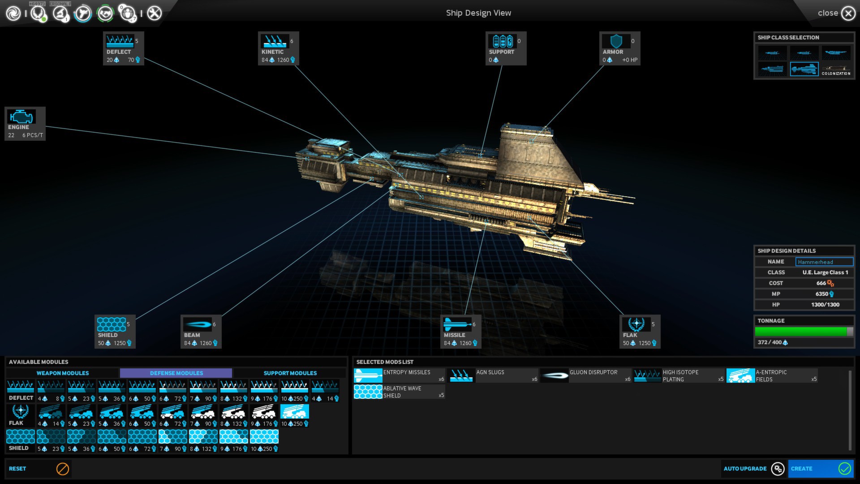Expand the Ship Class Selection panel
The height and width of the screenshot is (484, 860).
point(788,37)
